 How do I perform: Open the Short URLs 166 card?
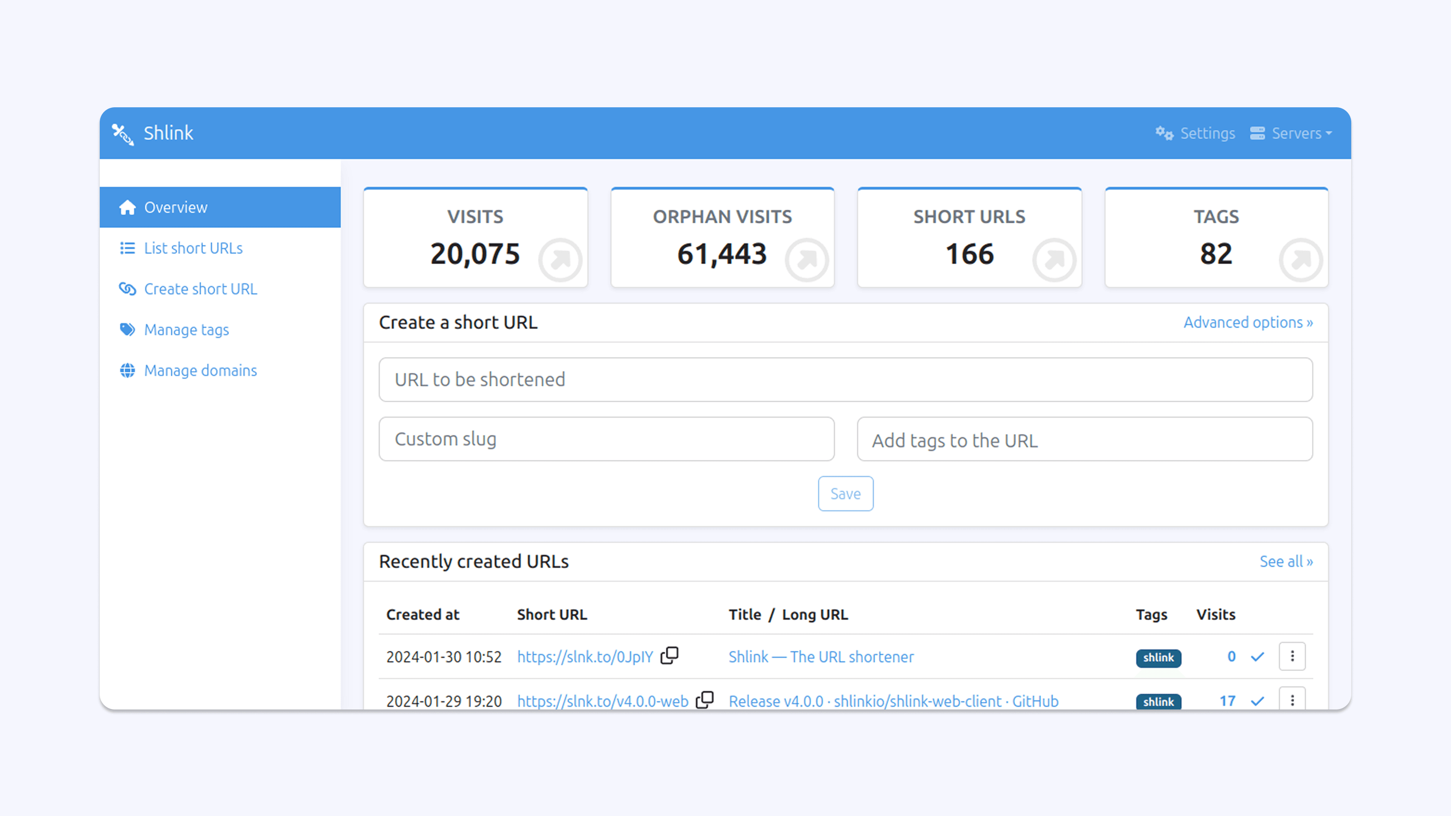tap(969, 238)
